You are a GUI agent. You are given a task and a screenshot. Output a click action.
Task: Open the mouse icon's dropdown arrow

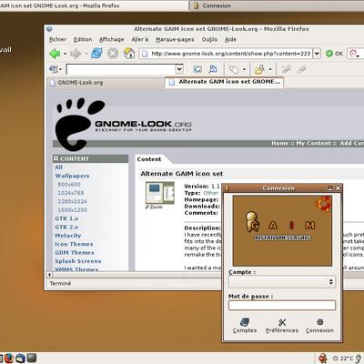(244, 69)
